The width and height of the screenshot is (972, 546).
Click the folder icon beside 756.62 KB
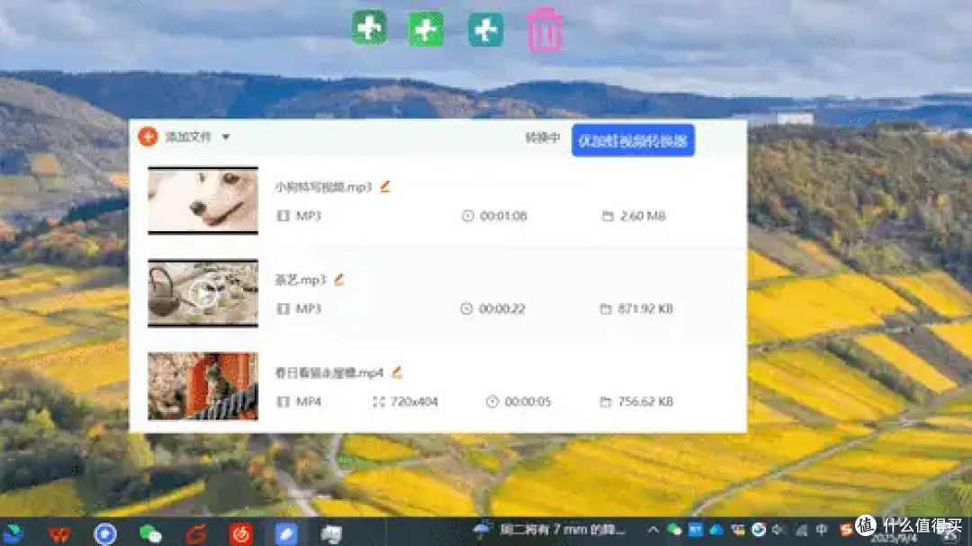[606, 401]
